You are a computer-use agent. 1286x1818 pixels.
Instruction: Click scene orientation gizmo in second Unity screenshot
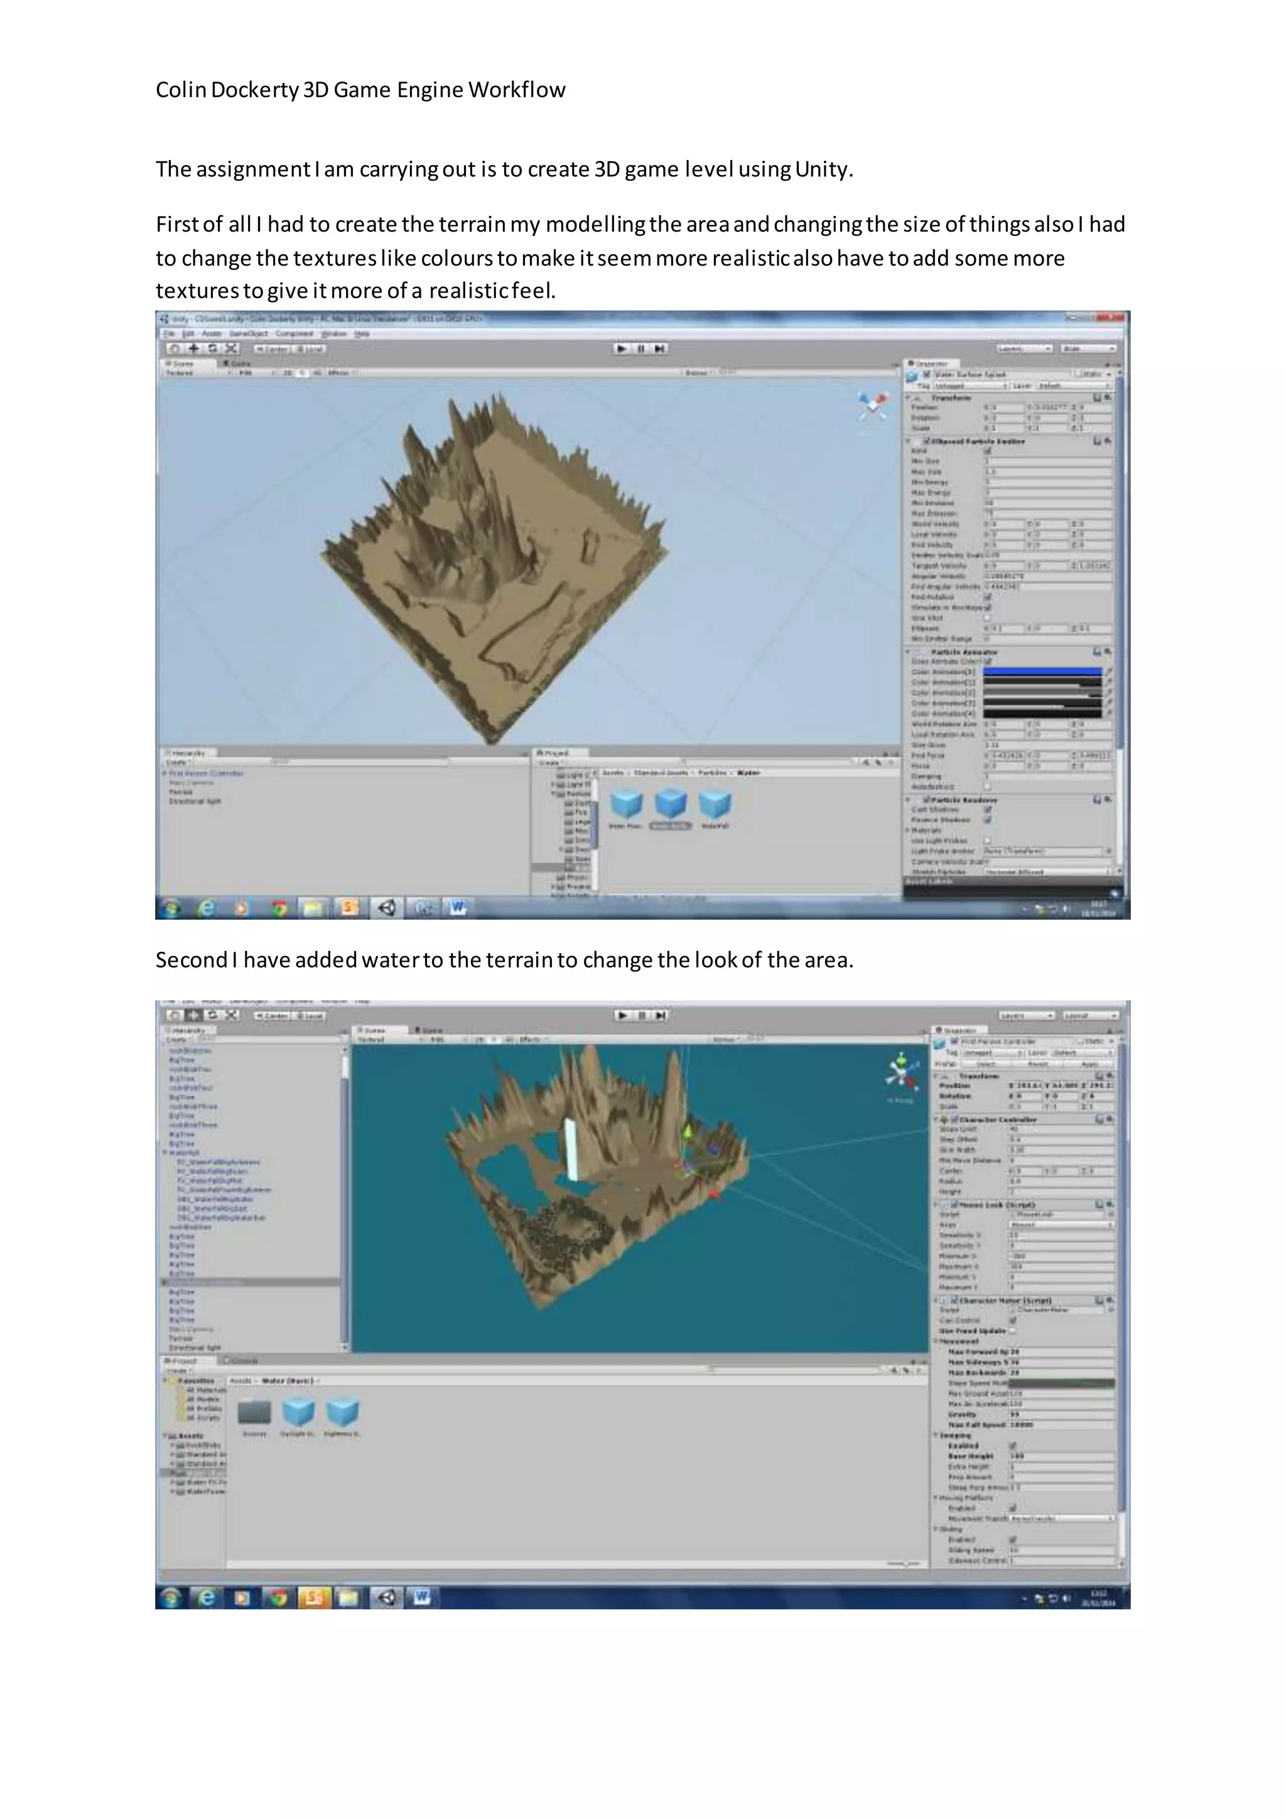pyautogui.click(x=900, y=1070)
